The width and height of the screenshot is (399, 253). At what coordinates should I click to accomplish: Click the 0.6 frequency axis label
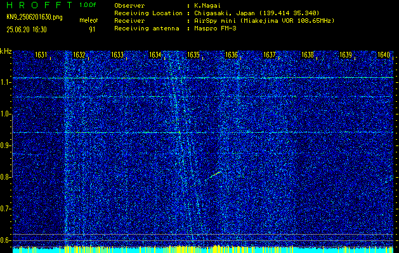(x=5, y=240)
